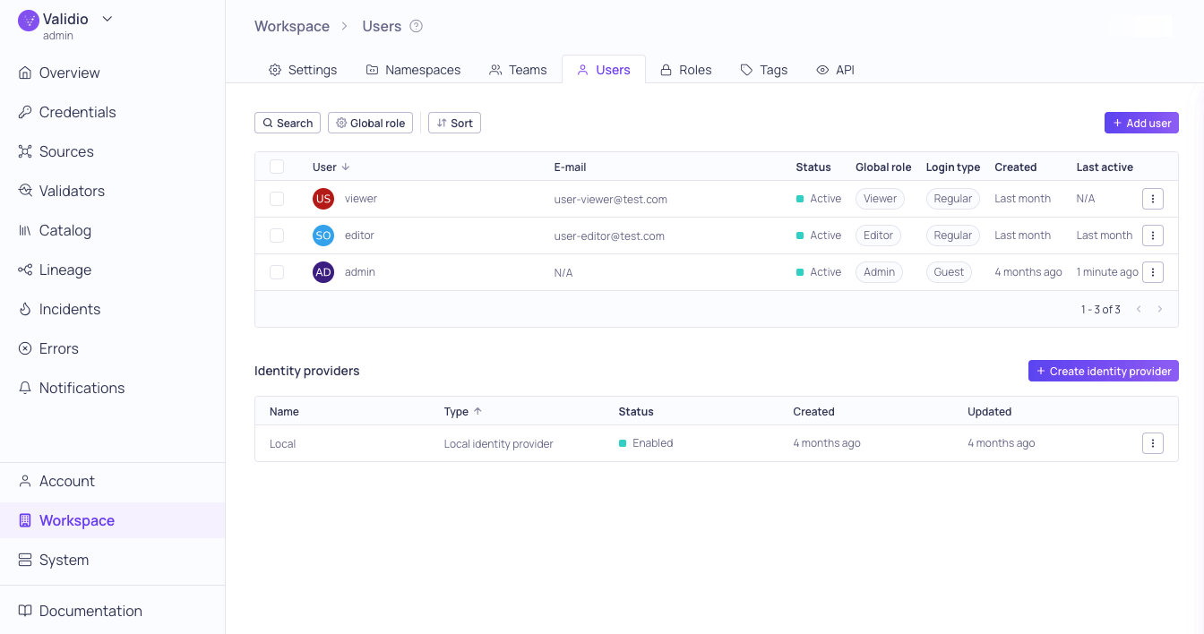Click the AD avatar for admin
This screenshot has height=634, width=1204.
click(323, 272)
